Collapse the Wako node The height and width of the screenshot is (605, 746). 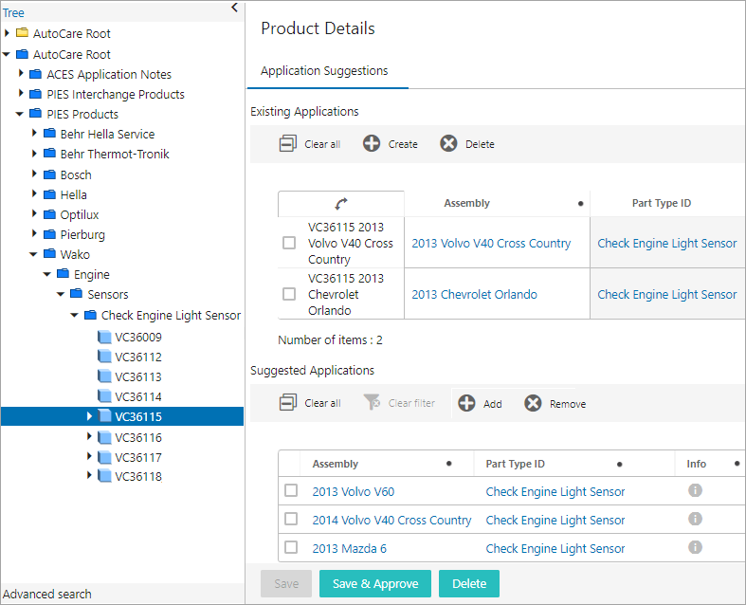tap(33, 254)
